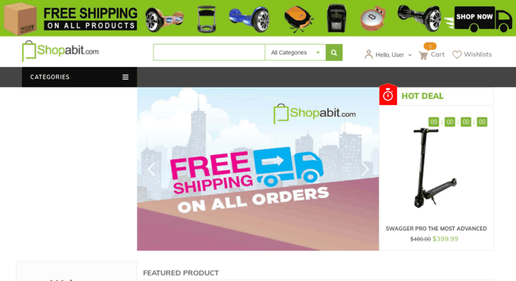The width and height of the screenshot is (516, 281).
Task: Open the shopping cart icon
Action: pos(423,55)
